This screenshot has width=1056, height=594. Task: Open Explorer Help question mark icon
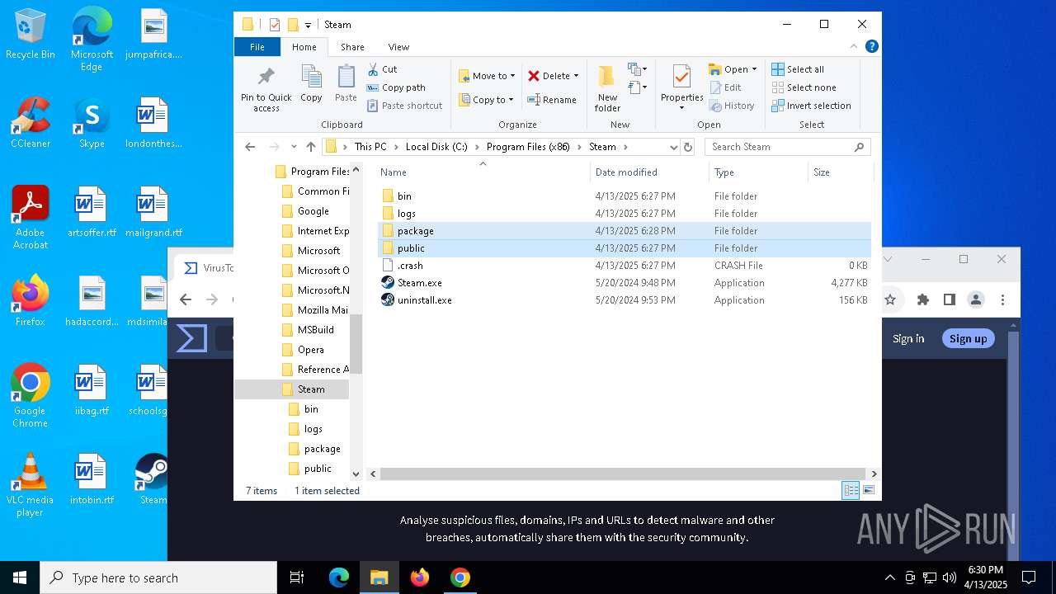click(871, 47)
